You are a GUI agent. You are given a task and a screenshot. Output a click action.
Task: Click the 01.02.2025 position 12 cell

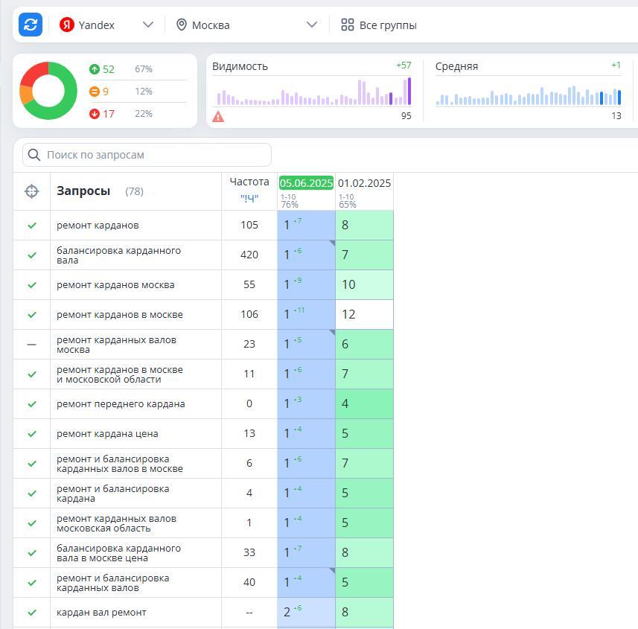(x=364, y=314)
